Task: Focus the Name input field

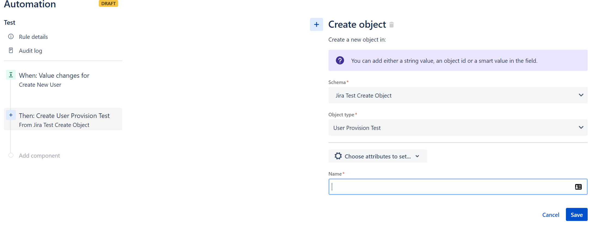Action: click(458, 187)
